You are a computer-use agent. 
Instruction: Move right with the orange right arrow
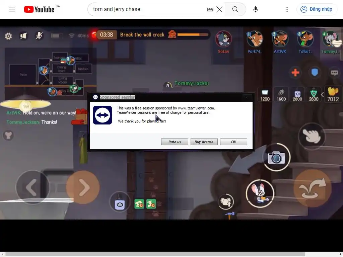point(83,187)
